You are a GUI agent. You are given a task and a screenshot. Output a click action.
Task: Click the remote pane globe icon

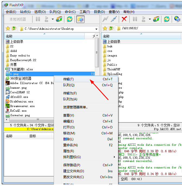coord(177,19)
